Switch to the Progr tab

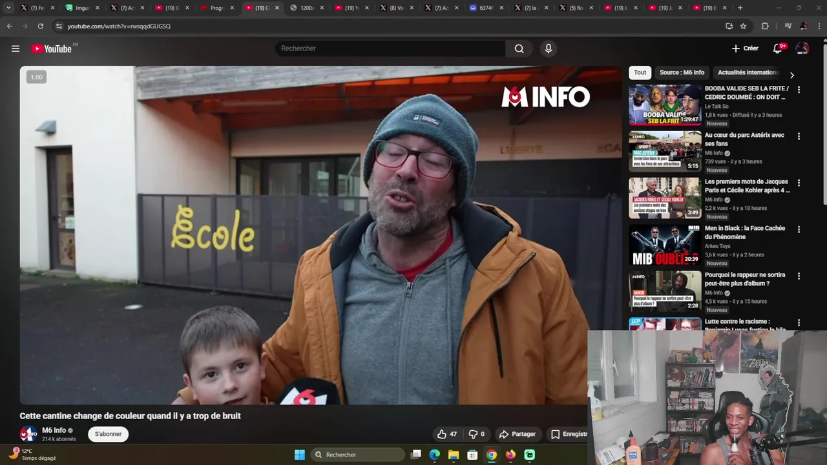[x=216, y=8]
